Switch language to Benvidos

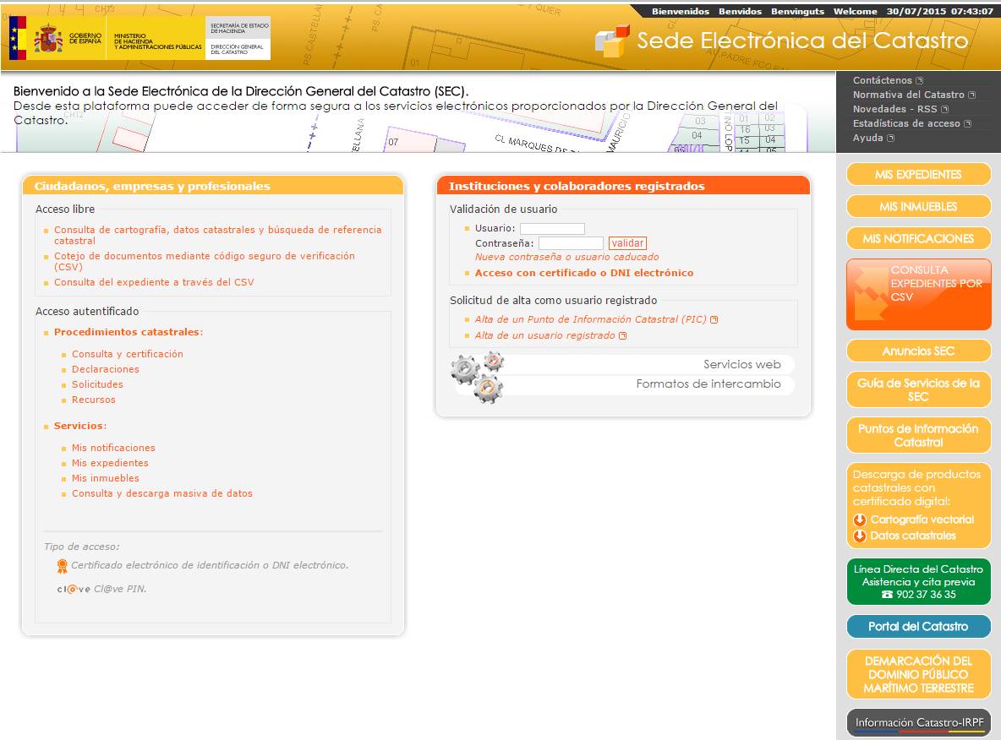[x=740, y=12]
